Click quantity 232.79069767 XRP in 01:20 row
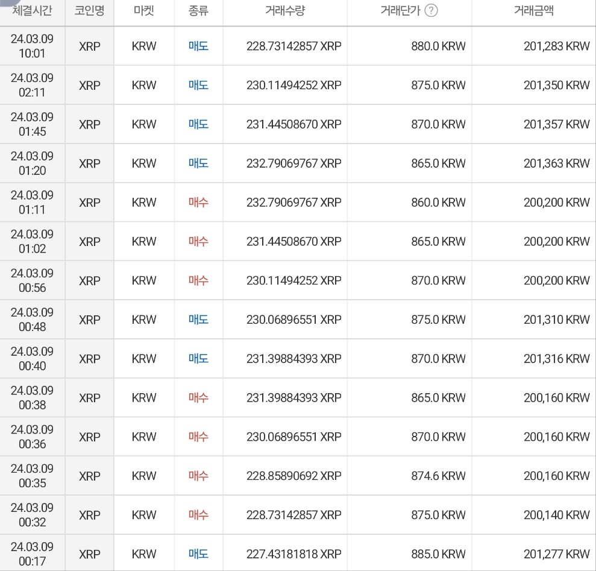596x571 pixels. click(294, 163)
